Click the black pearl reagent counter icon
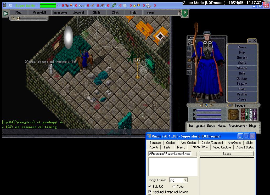Image resolution: width=270 pixels, height=195 pixels. [x=58, y=5]
